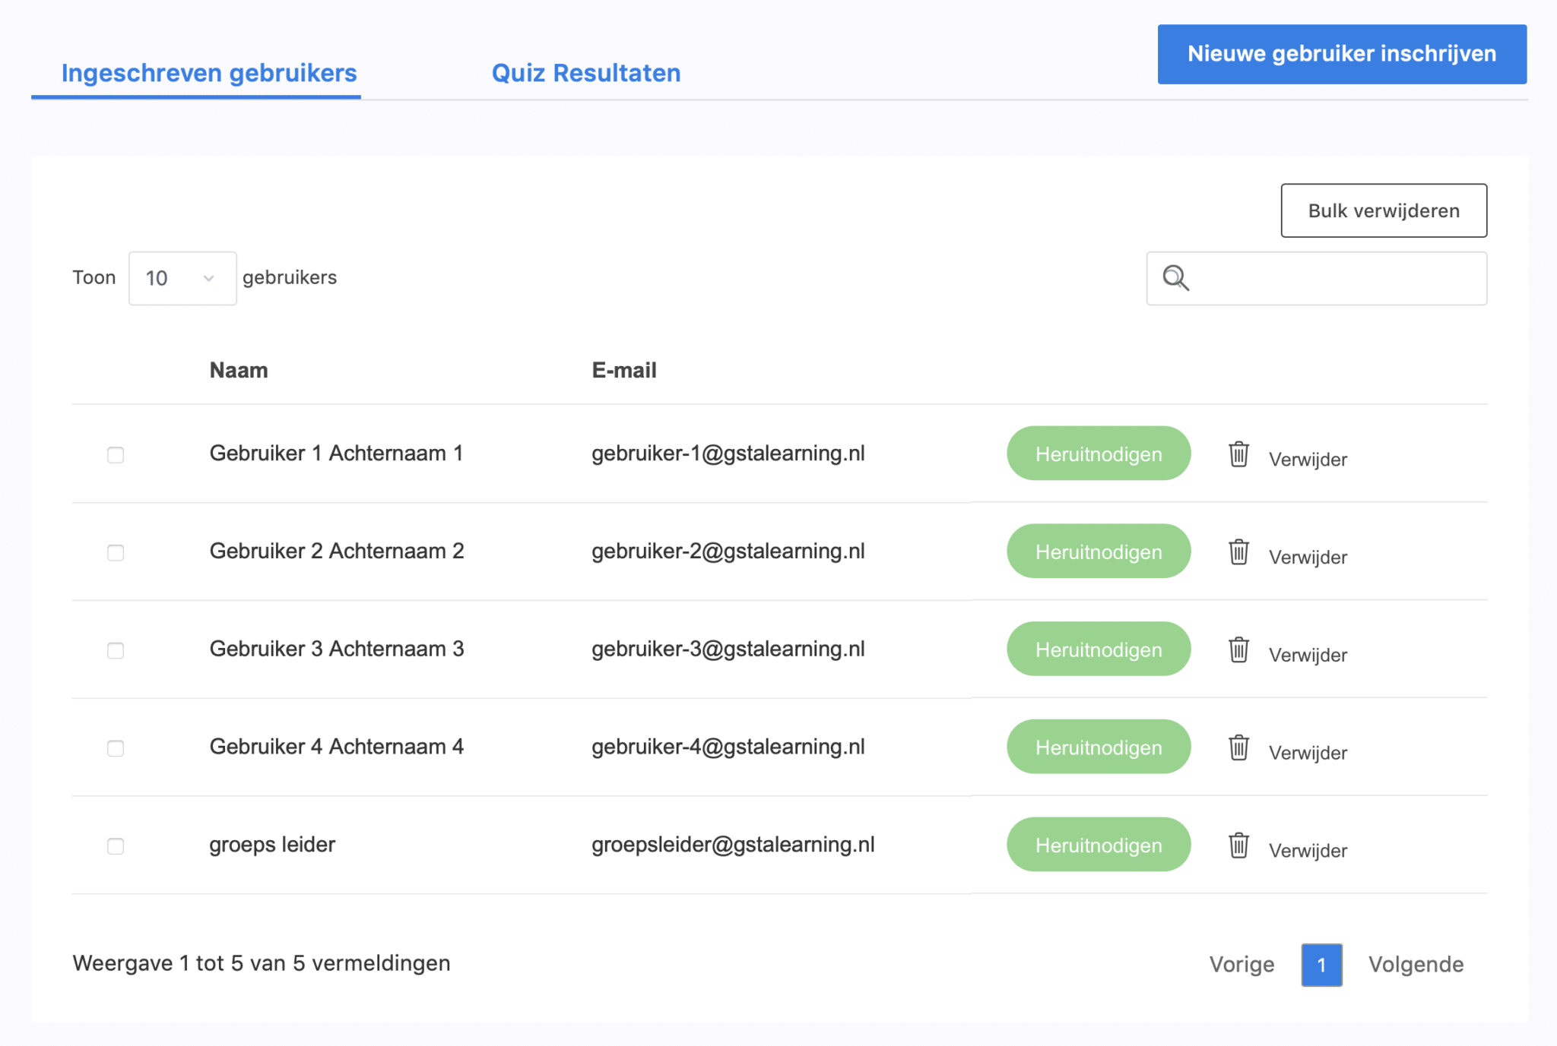
Task: Check the groeps leider row checkbox
Action: point(116,846)
